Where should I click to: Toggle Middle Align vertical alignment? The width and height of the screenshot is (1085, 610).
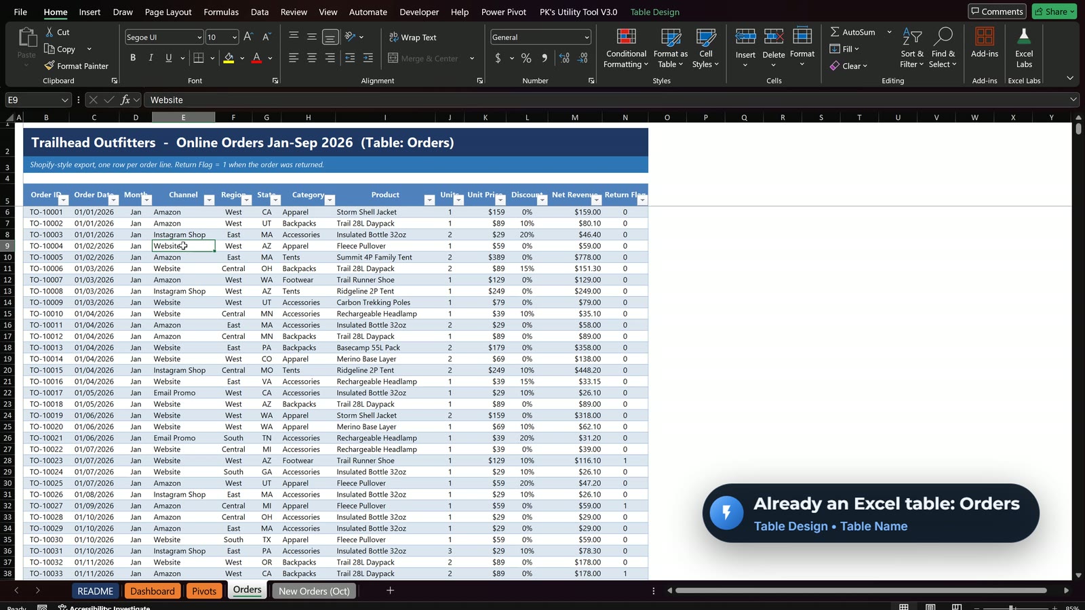[312, 37]
